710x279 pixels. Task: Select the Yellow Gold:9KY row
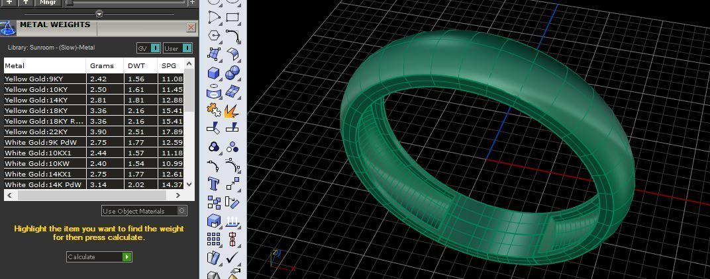[94, 79]
